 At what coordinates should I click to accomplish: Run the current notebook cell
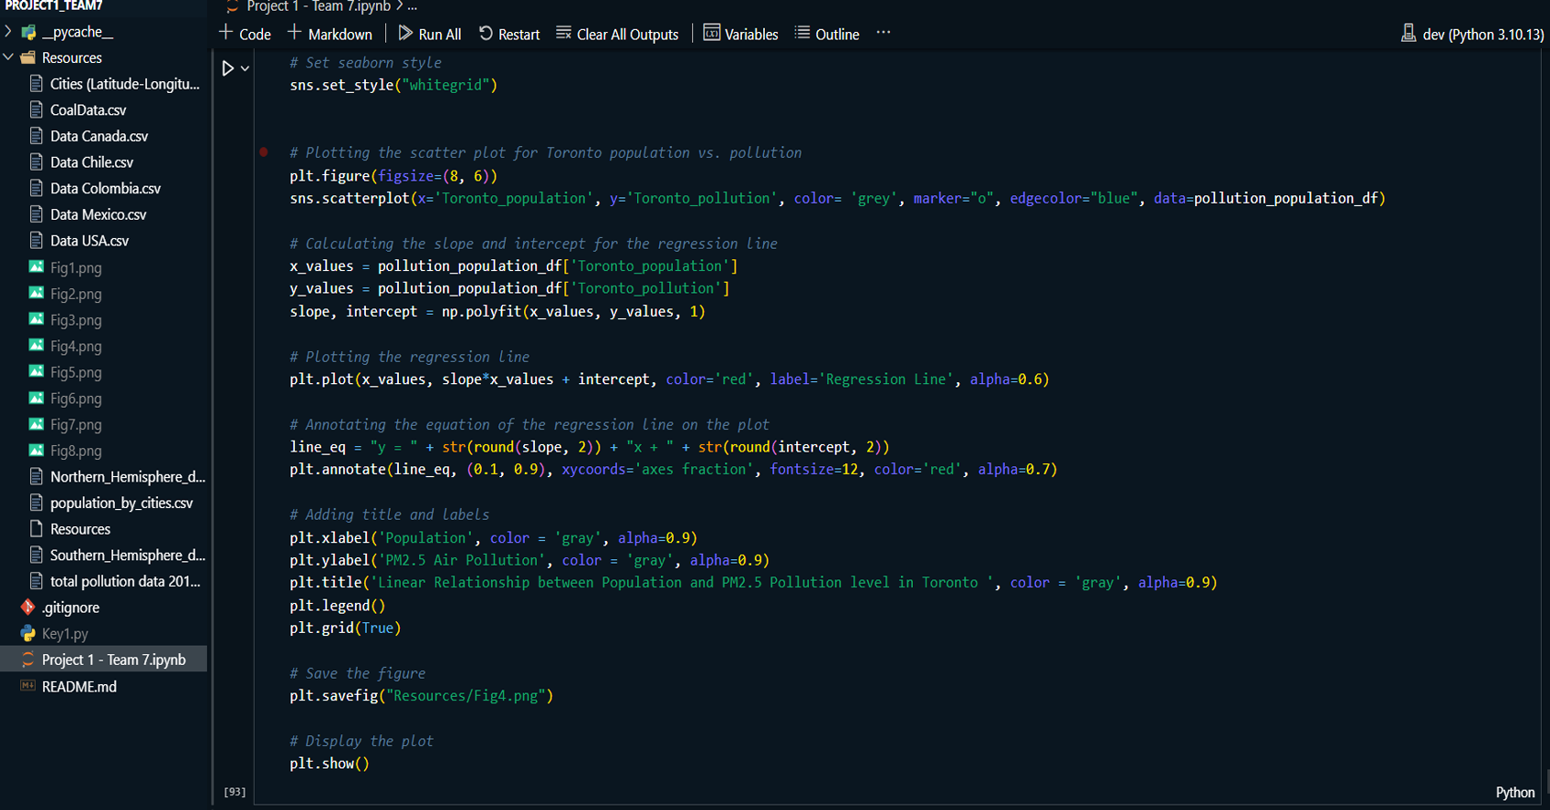(x=228, y=68)
